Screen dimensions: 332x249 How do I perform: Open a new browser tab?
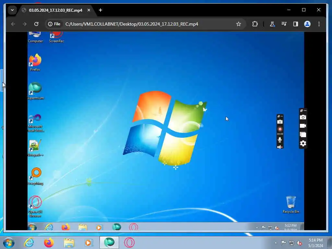click(101, 10)
